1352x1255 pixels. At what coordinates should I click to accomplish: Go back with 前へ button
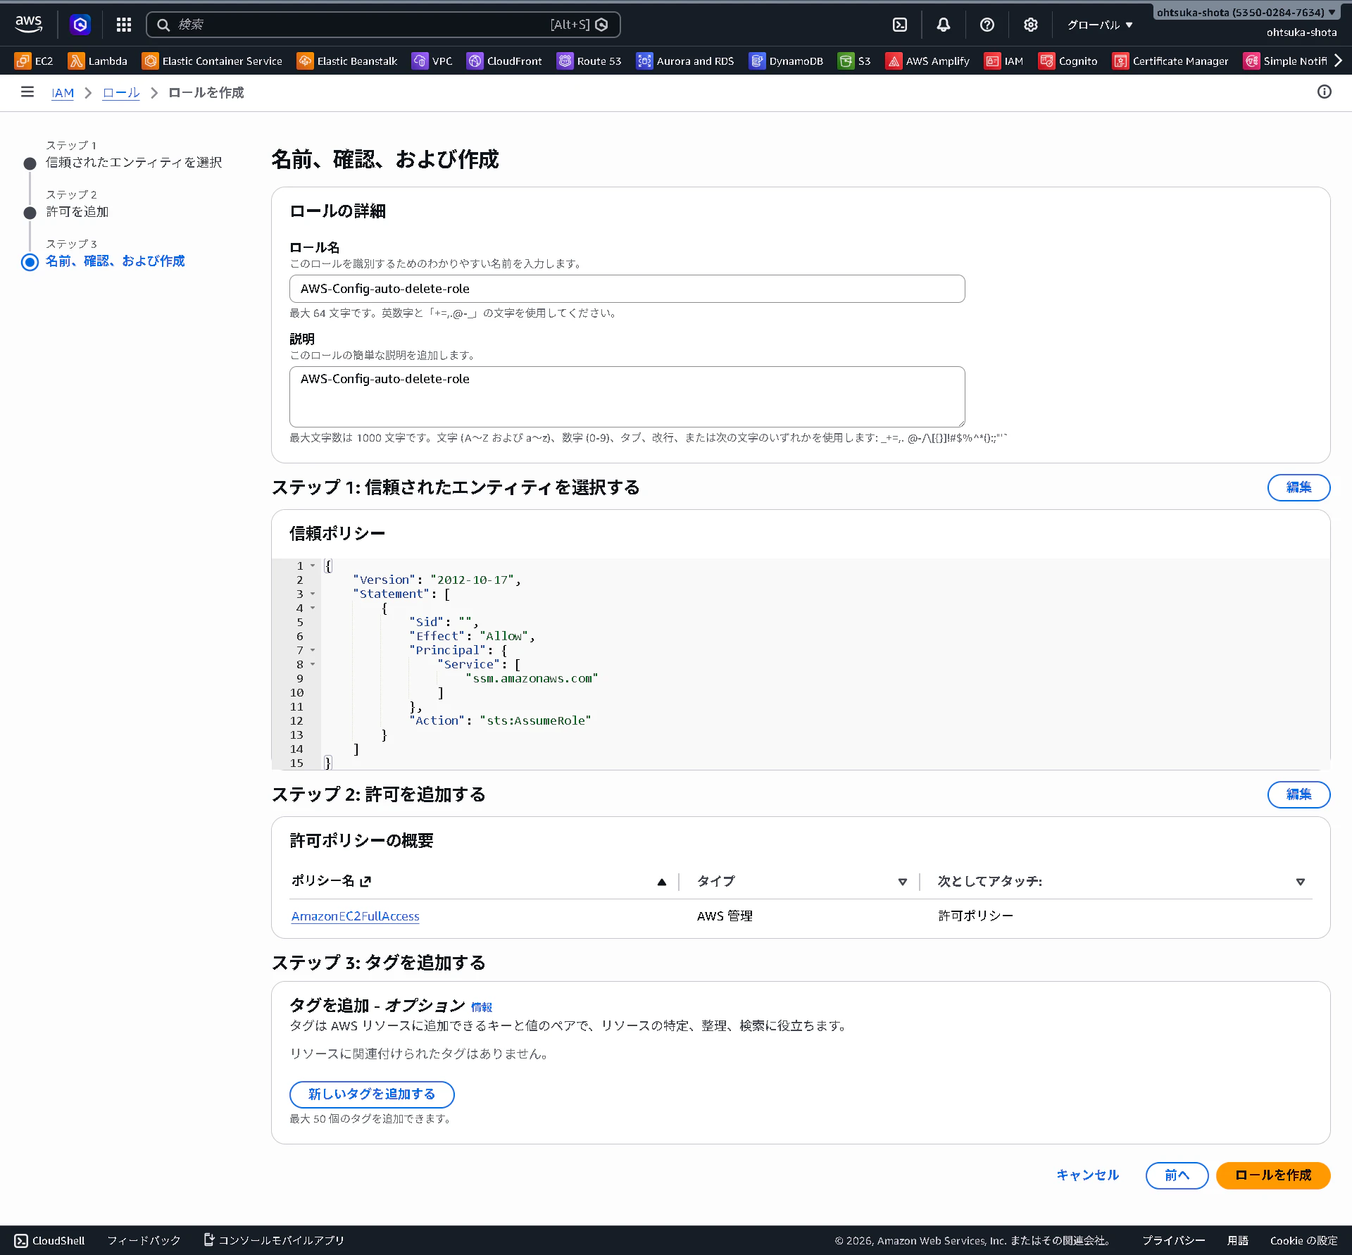click(x=1177, y=1175)
